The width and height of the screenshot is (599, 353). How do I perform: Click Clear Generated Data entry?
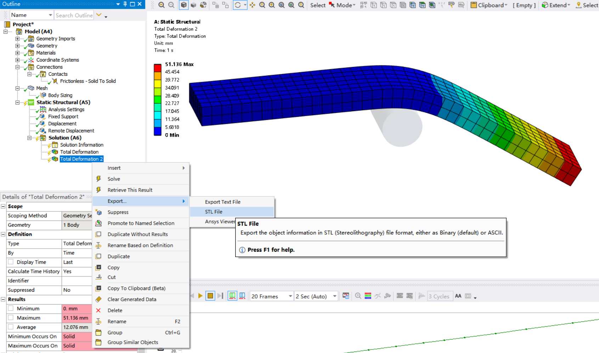coord(141,299)
